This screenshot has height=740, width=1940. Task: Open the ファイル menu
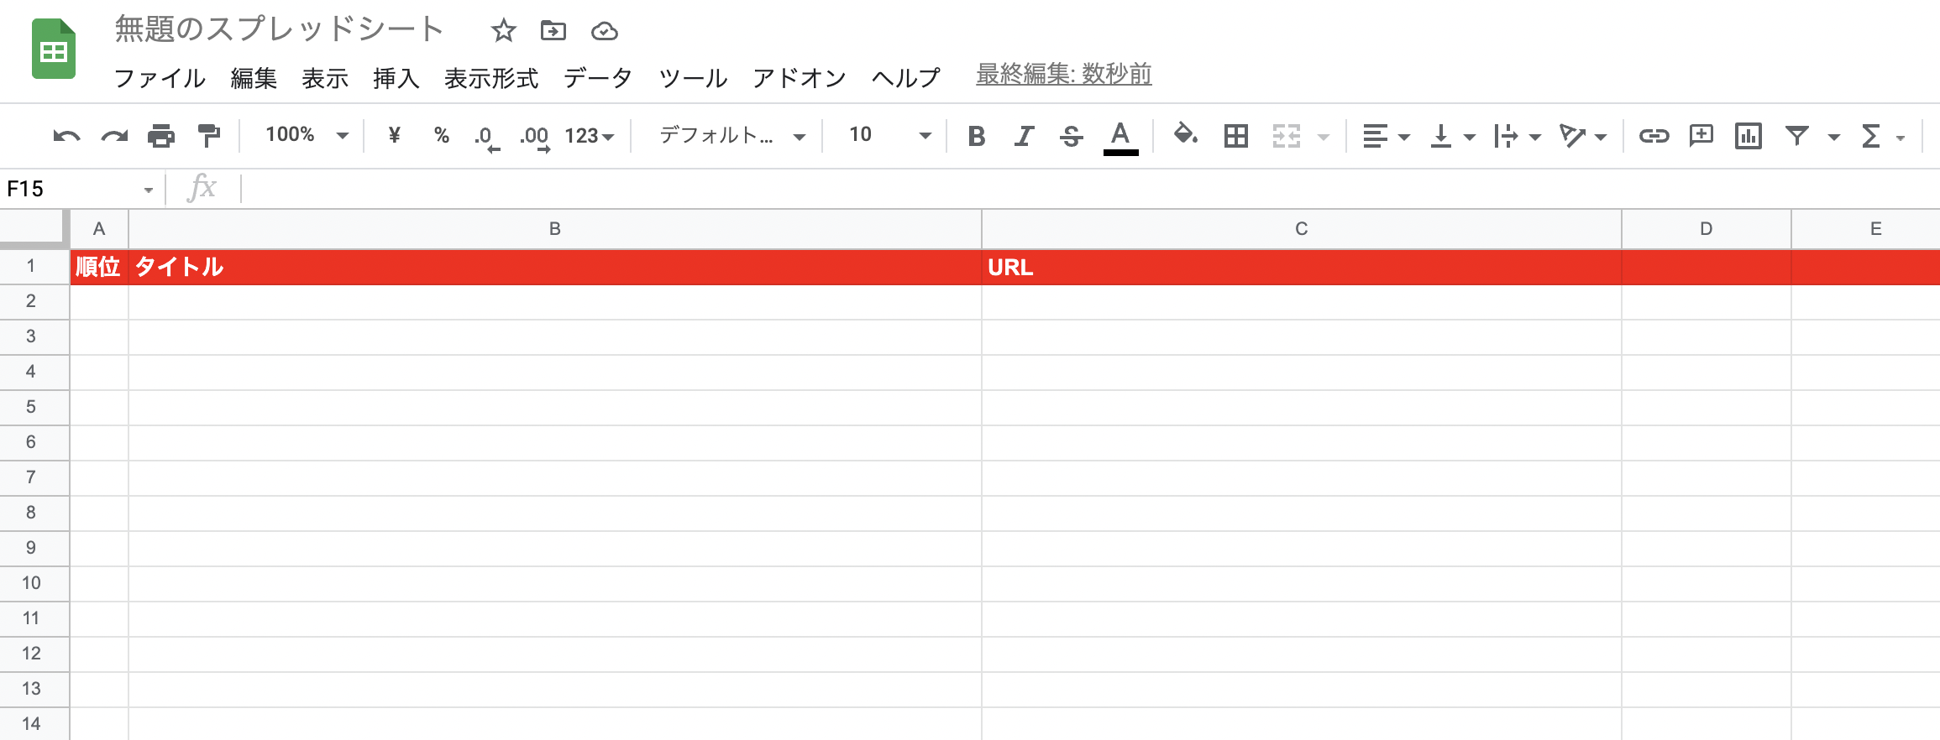[x=160, y=78]
